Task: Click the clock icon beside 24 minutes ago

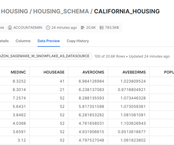Action: point(48,28)
